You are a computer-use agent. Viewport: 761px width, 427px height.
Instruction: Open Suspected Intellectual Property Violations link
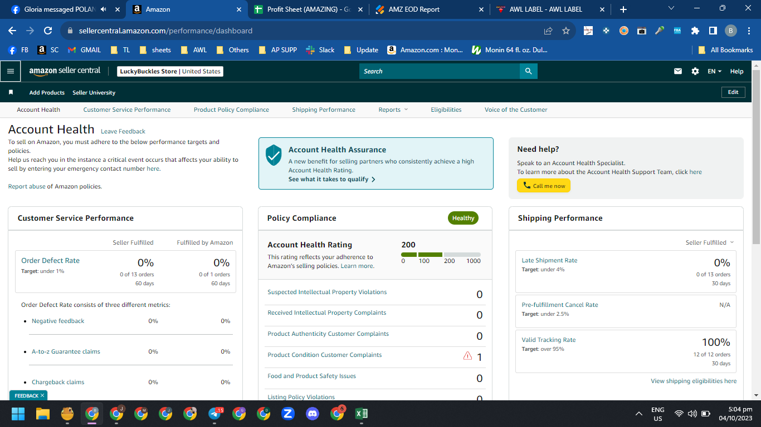click(x=327, y=292)
